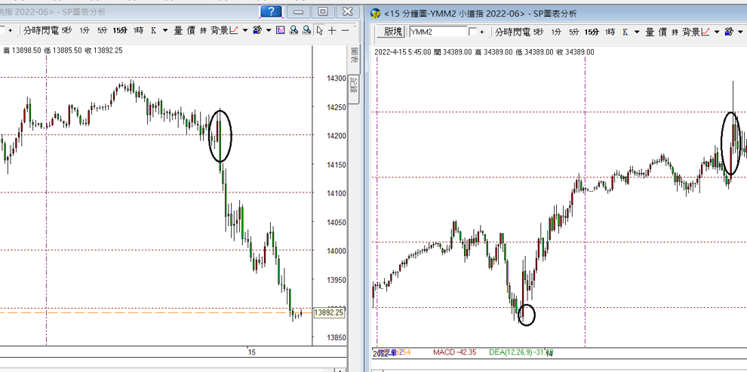Click the first magnifier search icon, left toolbar

point(294,30)
